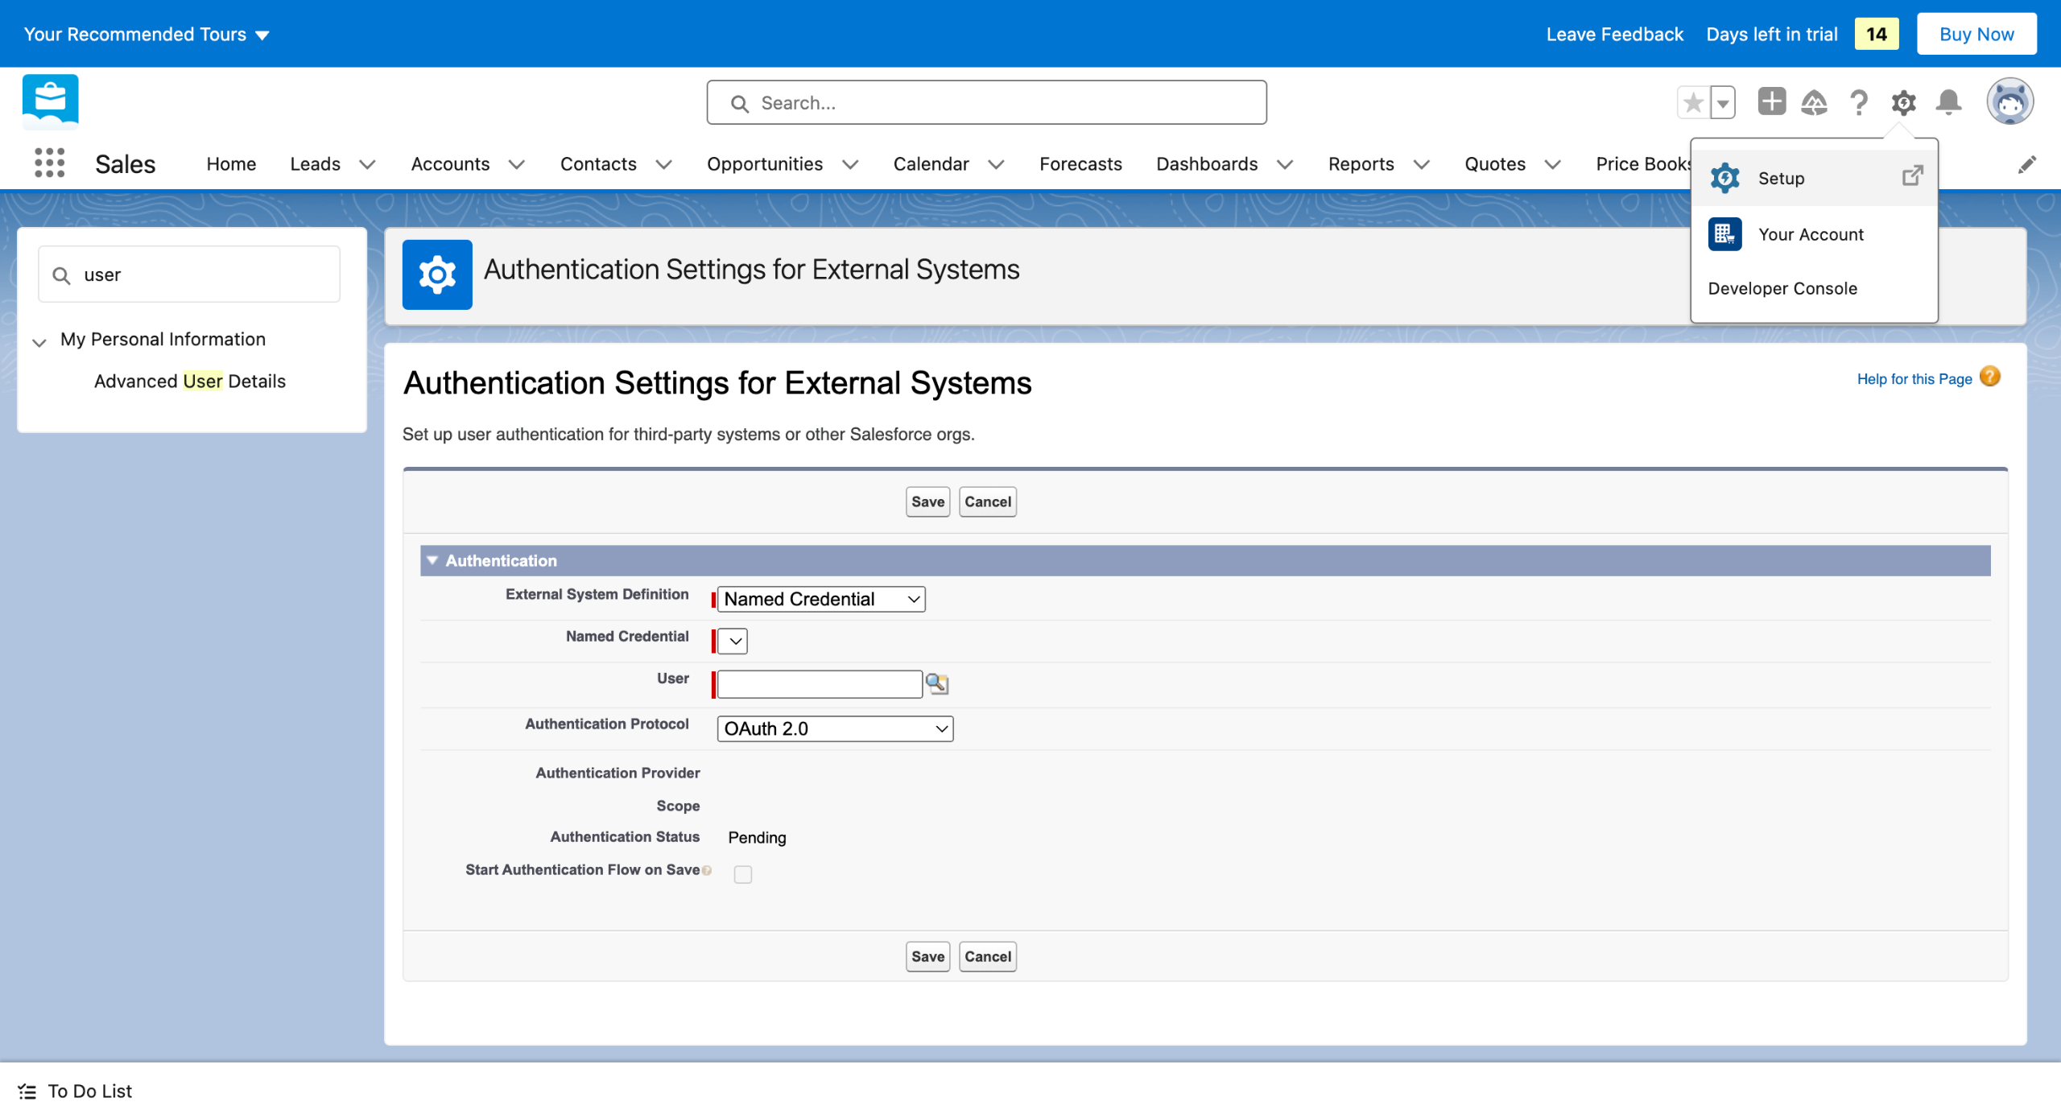Image resolution: width=2061 pixels, height=1118 pixels.
Task: Open the Help question mark icon
Action: [1859, 102]
